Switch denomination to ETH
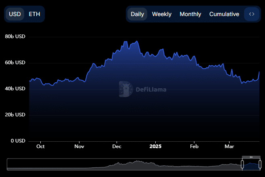 click(x=34, y=14)
